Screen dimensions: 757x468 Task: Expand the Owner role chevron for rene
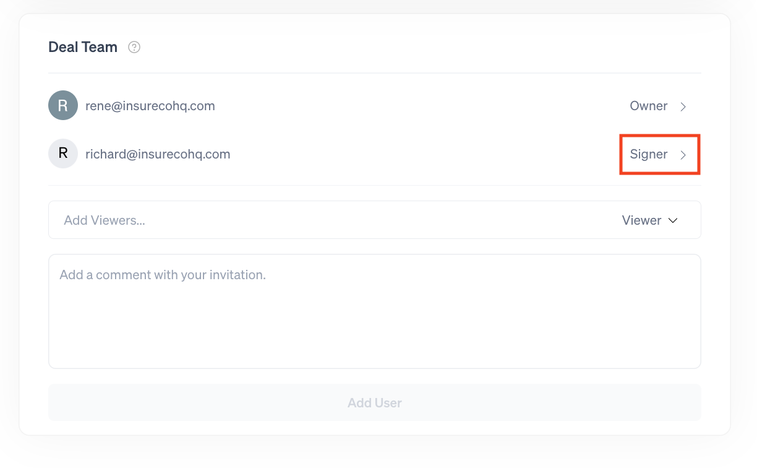[683, 106]
